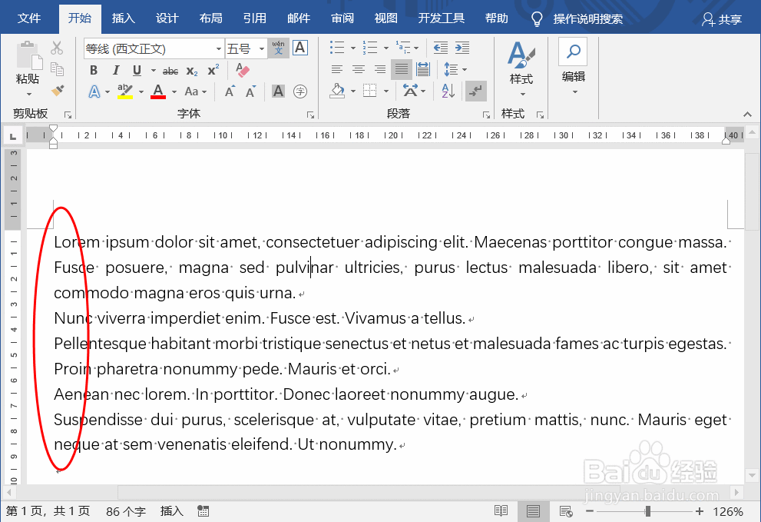Toggle character shading A
The width and height of the screenshot is (761, 522).
click(x=278, y=91)
